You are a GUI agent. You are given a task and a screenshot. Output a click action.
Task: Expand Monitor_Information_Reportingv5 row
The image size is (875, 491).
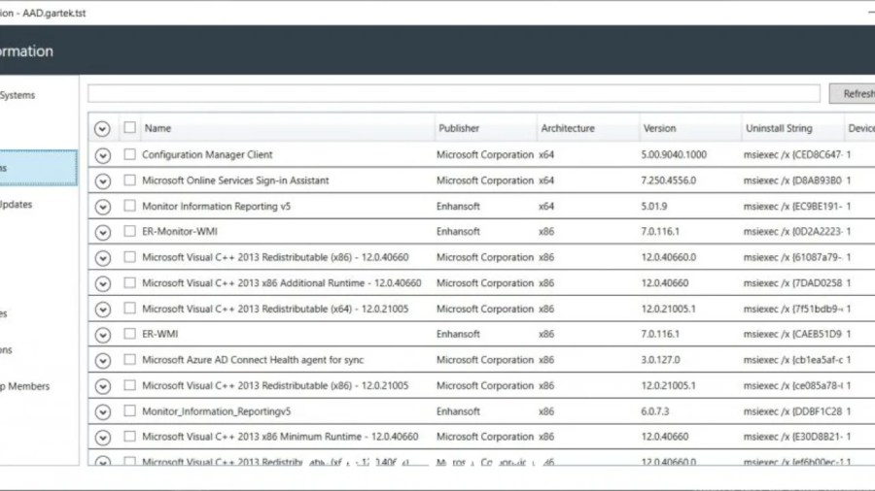[x=103, y=411]
